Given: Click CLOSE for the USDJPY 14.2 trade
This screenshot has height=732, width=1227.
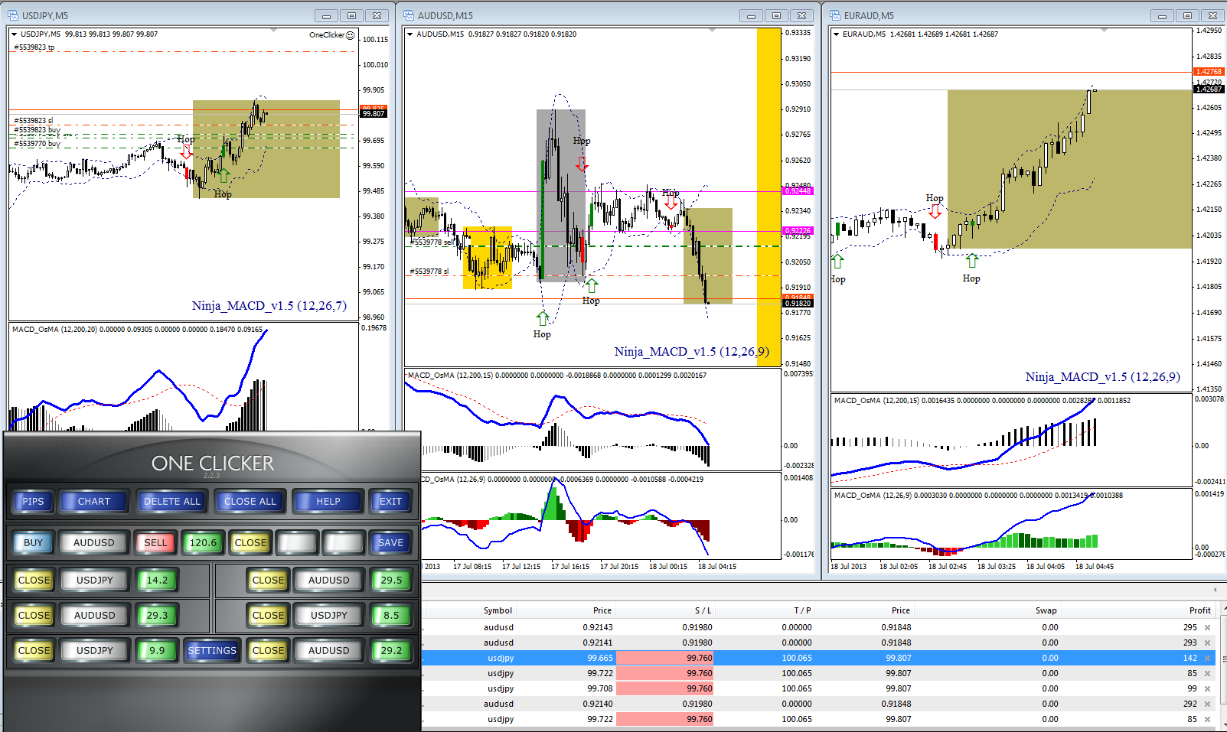Looking at the screenshot, I should pos(34,581).
